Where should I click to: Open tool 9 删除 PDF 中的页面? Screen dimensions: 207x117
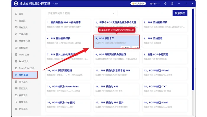click(x=165, y=57)
